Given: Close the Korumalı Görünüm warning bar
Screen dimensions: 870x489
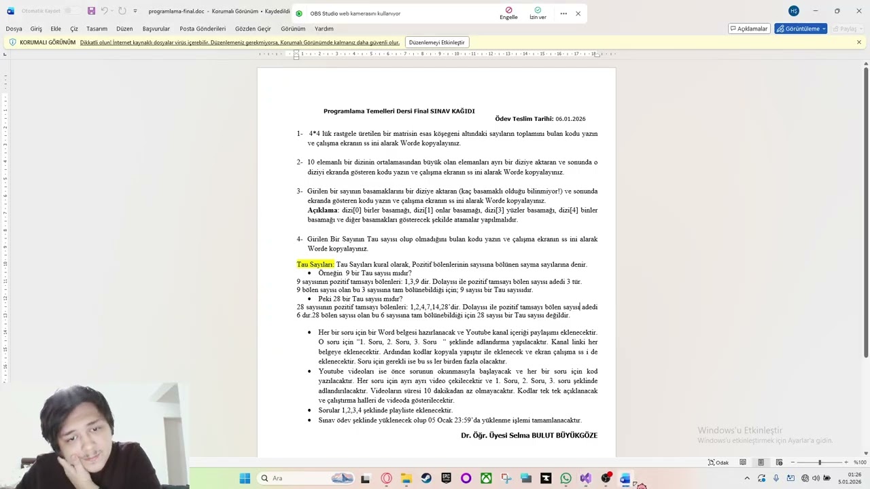Looking at the screenshot, I should click(859, 42).
